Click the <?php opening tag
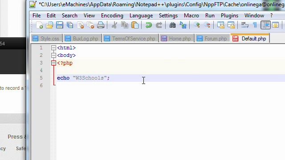Viewport: 285px width, 160px height. pos(65,63)
